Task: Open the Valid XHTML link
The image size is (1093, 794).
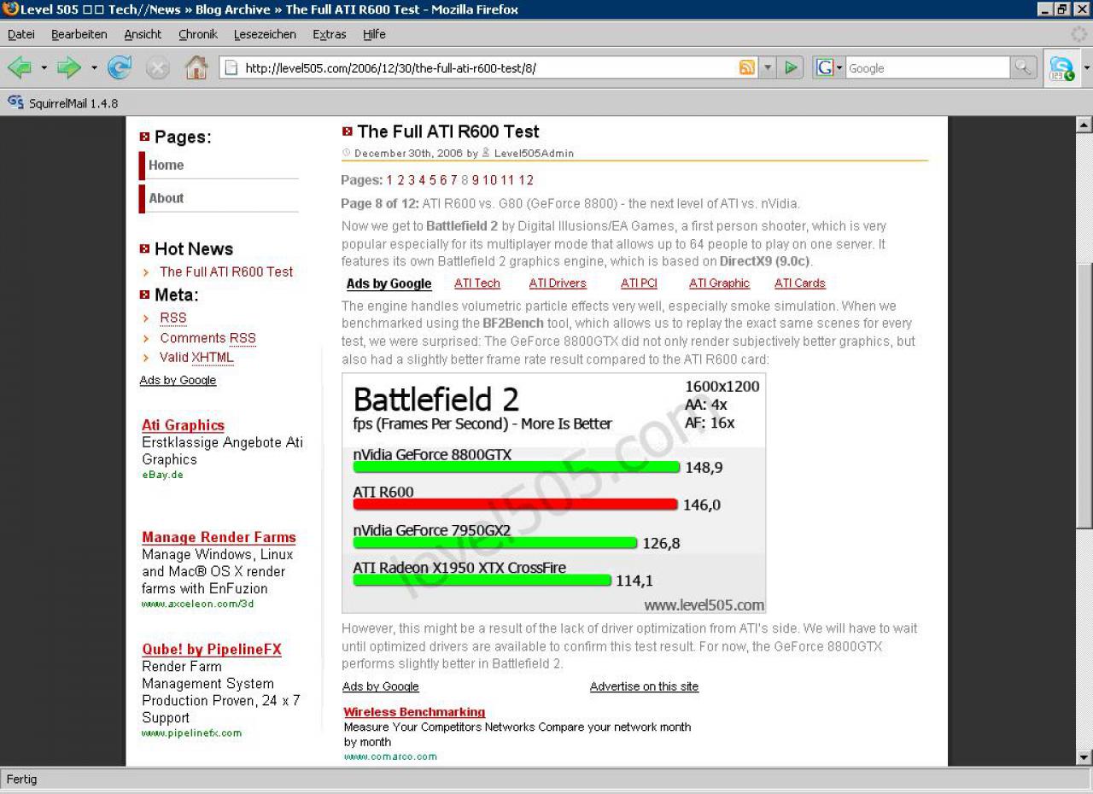Action: [x=196, y=358]
